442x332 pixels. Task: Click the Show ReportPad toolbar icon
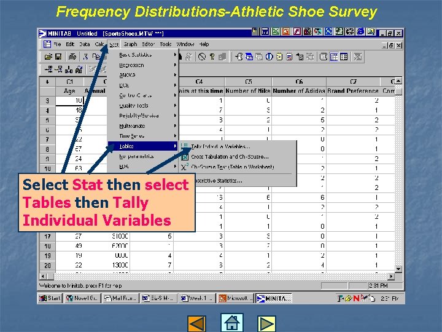289,57
